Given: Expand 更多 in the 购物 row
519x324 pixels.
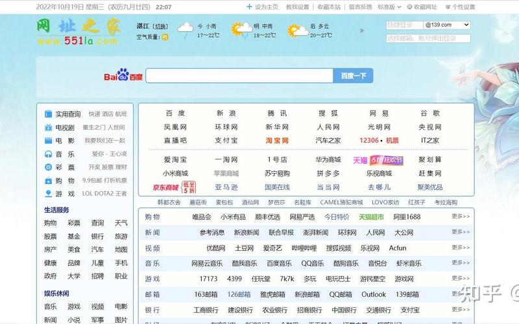Looking at the screenshot, I should tap(461, 216).
